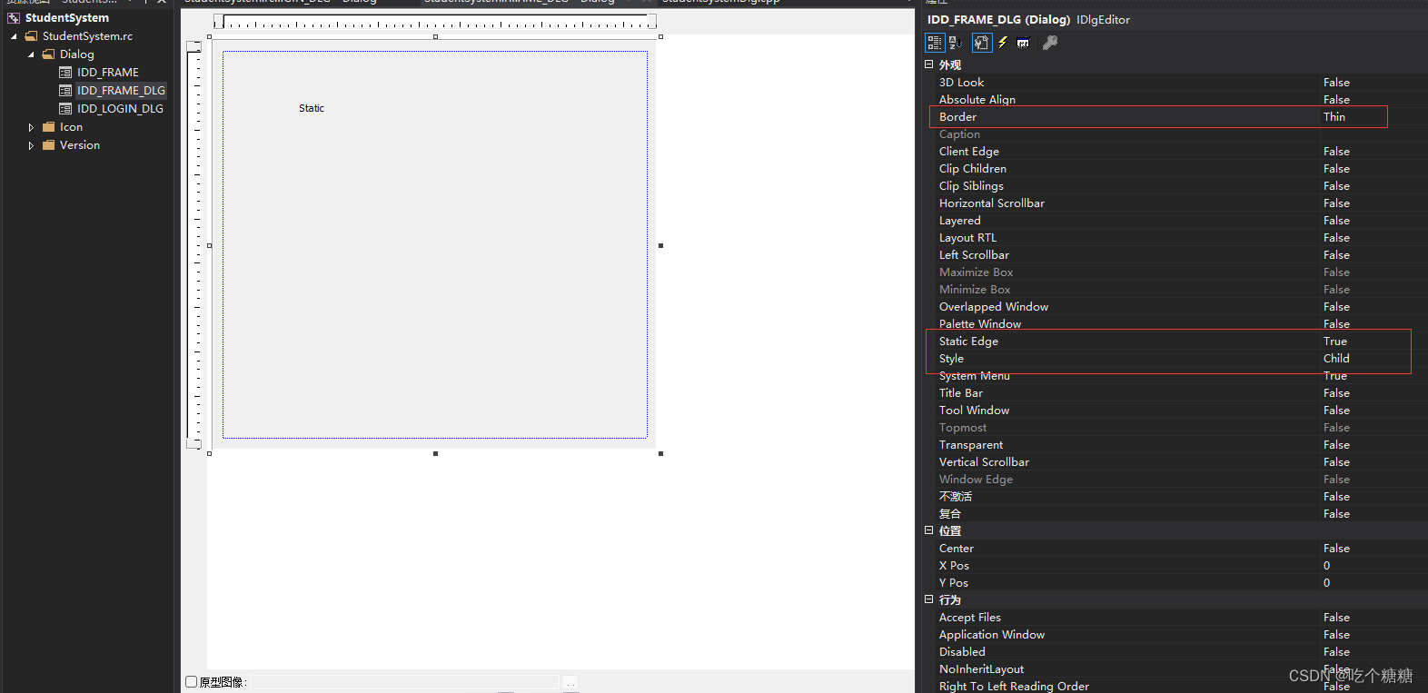Collapse the 行为 property category
This screenshot has width=1428, height=693.
[x=929, y=599]
